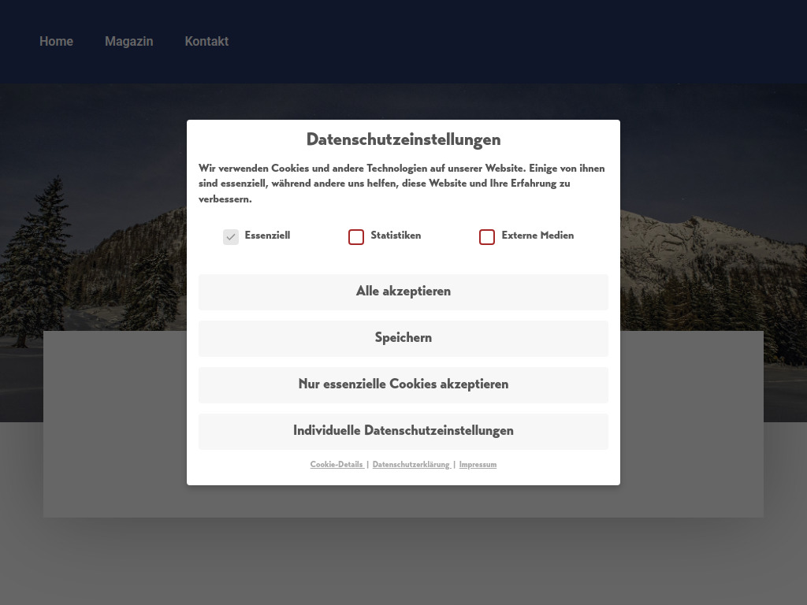The image size is (807, 605).
Task: View the Datenschutzerklärung page
Action: click(412, 465)
